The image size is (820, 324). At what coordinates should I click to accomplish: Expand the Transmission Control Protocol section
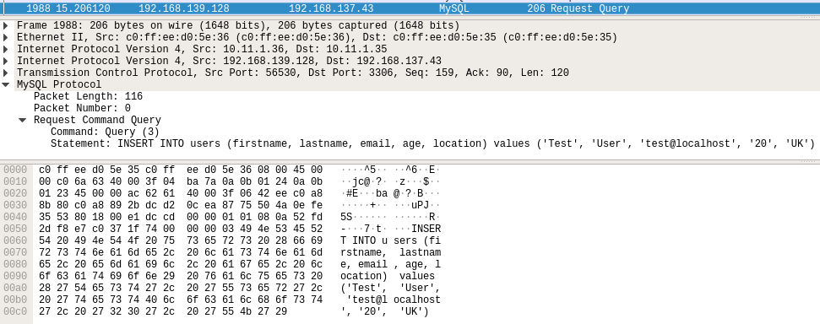pos(6,73)
